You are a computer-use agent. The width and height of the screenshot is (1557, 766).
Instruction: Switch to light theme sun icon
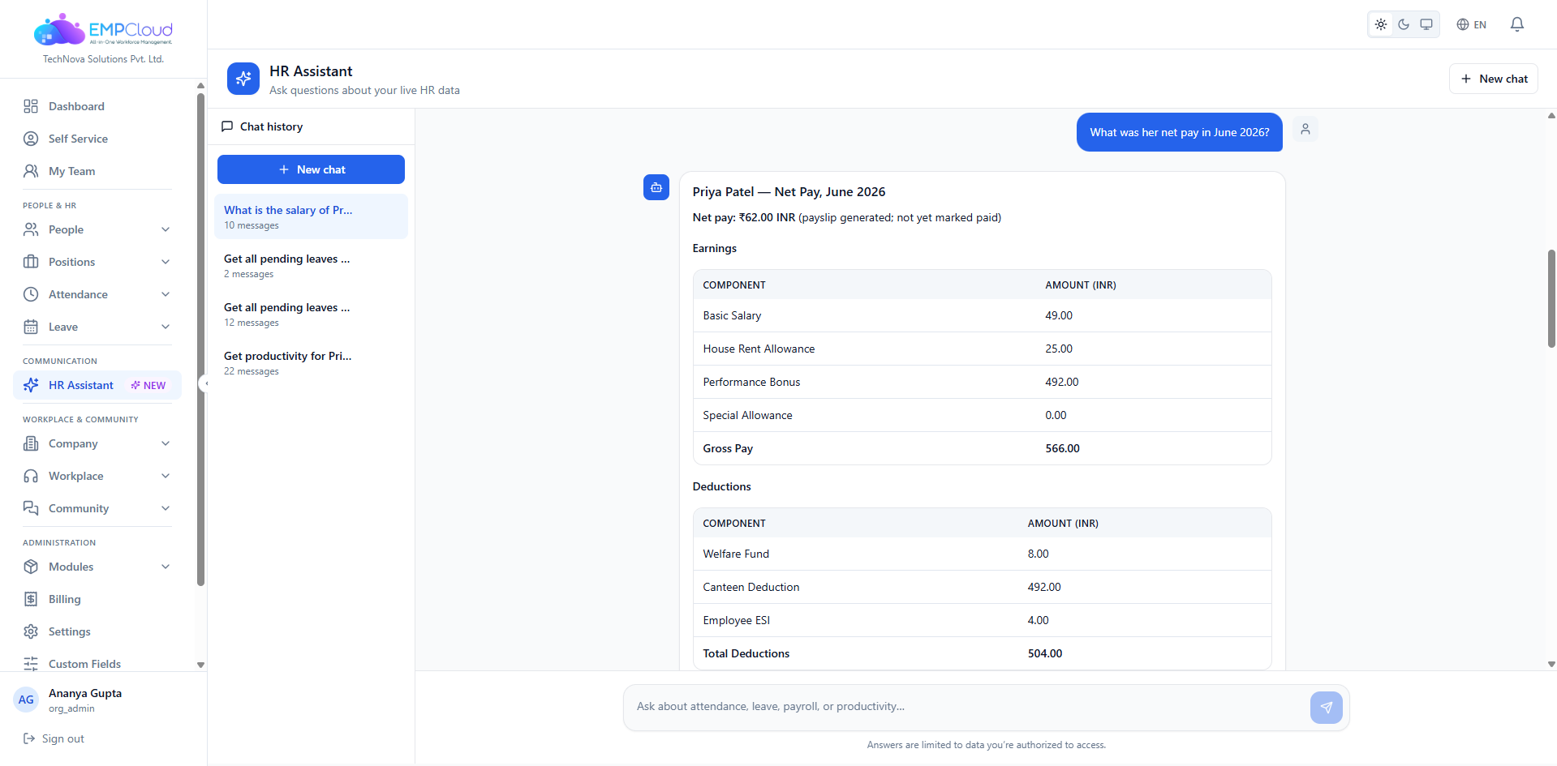tap(1381, 24)
